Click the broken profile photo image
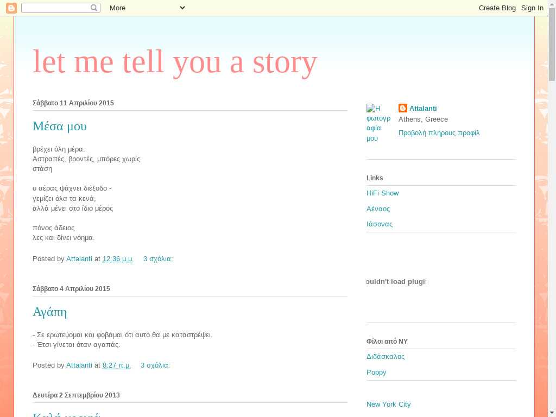The height and width of the screenshot is (417, 556). [378, 123]
